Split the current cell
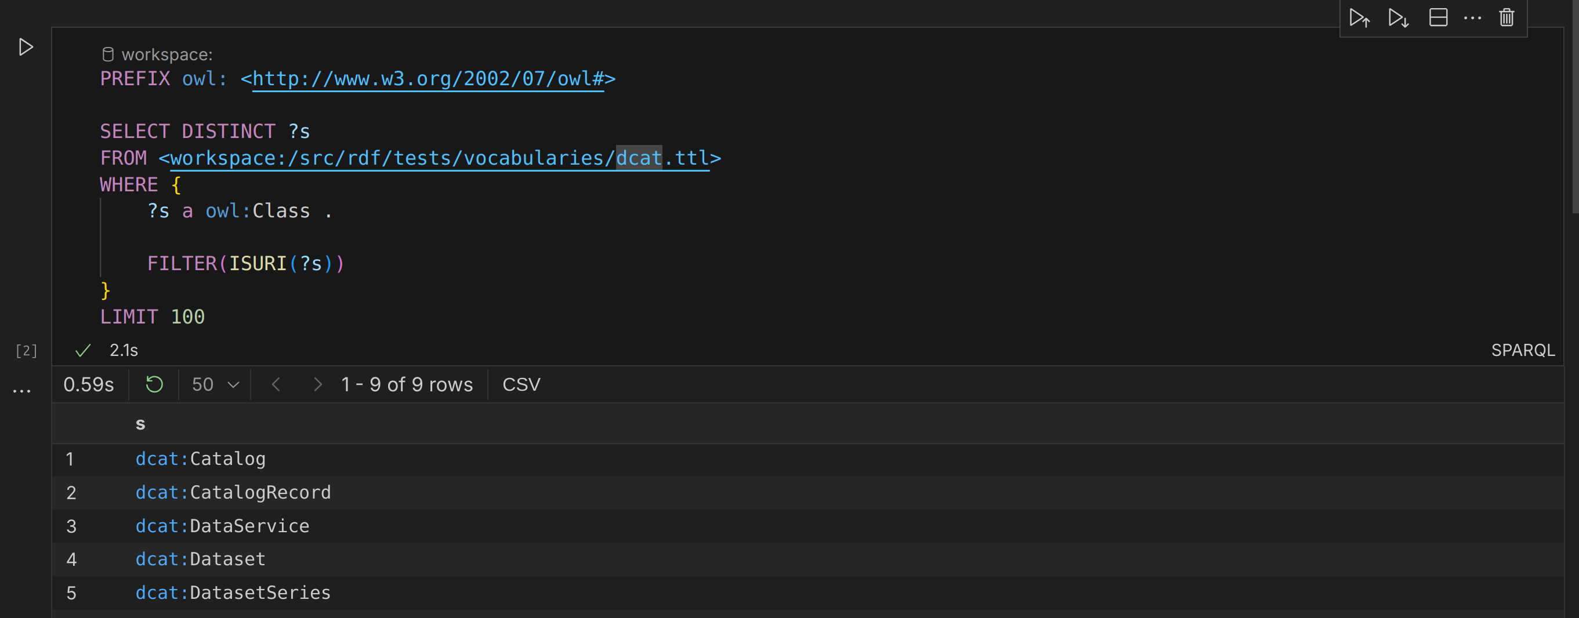1579x618 pixels. 1438,18
